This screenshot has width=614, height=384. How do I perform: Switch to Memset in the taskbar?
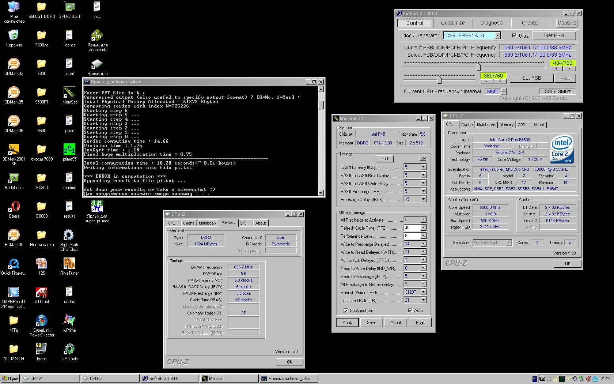[229, 379]
